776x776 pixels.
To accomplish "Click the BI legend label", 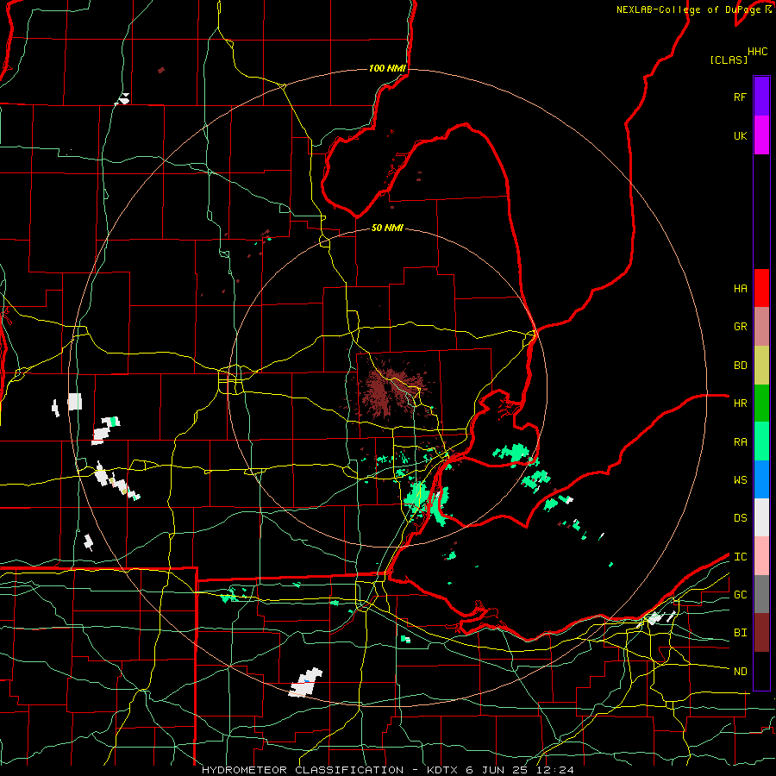I will (x=741, y=633).
